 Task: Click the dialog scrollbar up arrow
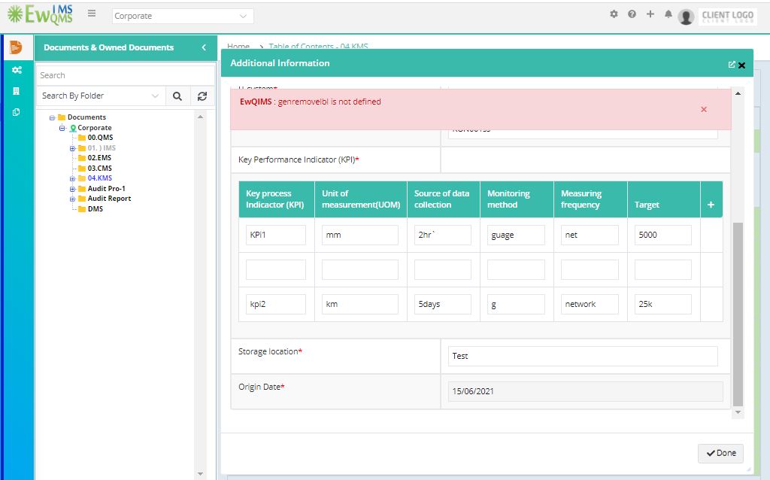point(738,93)
